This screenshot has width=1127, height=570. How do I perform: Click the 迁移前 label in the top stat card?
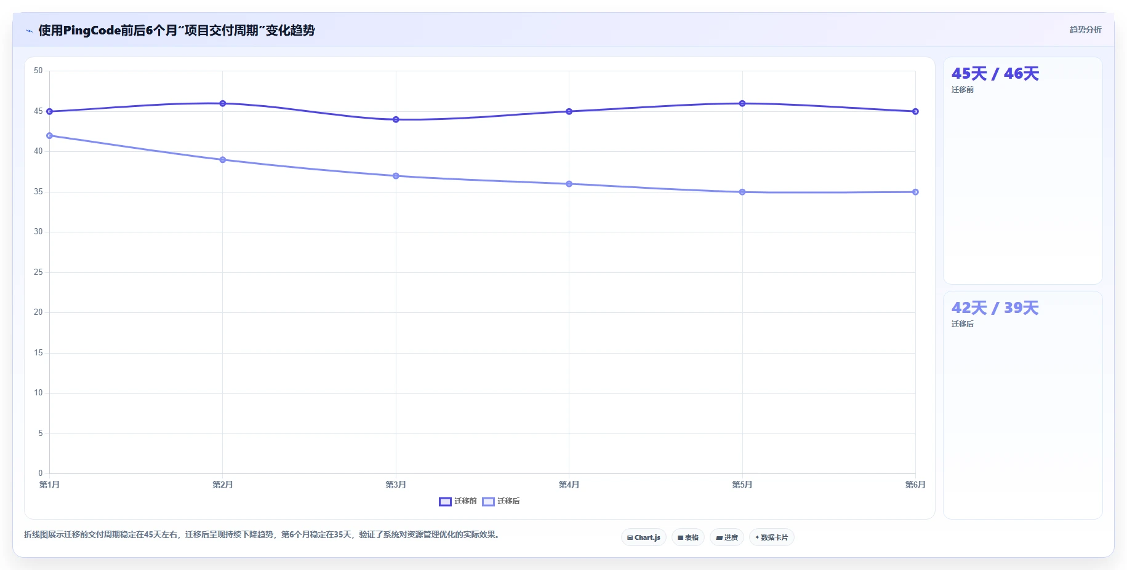pos(963,90)
